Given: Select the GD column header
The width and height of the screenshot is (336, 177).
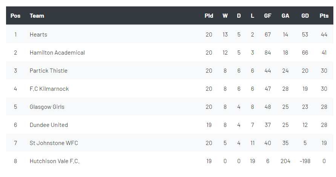Looking at the screenshot, I should 305,16.
